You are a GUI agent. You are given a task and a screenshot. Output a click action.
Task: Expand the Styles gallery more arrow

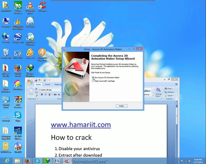(153, 95)
